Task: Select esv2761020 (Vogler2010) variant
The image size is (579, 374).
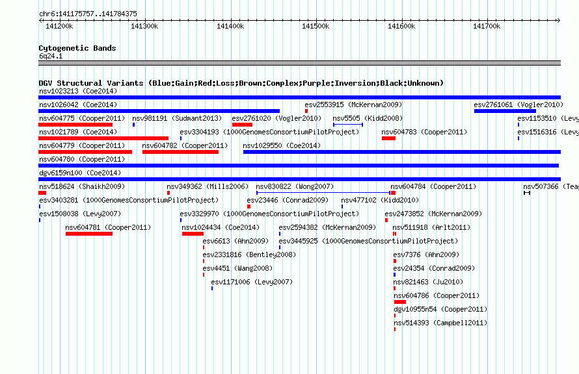Action: pyautogui.click(x=276, y=118)
